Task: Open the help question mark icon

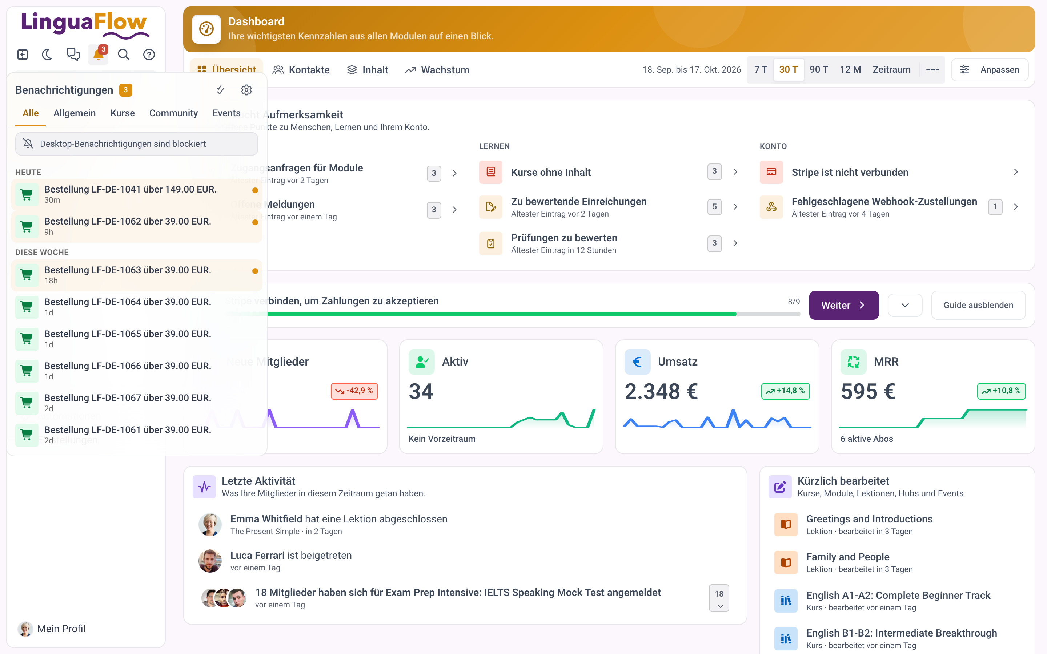Action: pyautogui.click(x=149, y=54)
